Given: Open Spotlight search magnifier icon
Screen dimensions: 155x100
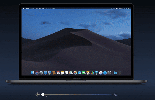Looking at the screenshot, I should [x=124, y=8].
